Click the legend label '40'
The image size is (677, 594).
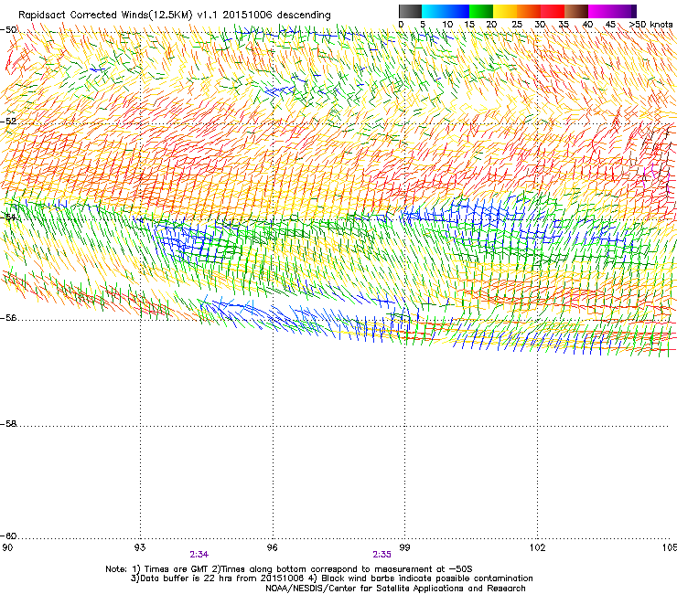[587, 25]
